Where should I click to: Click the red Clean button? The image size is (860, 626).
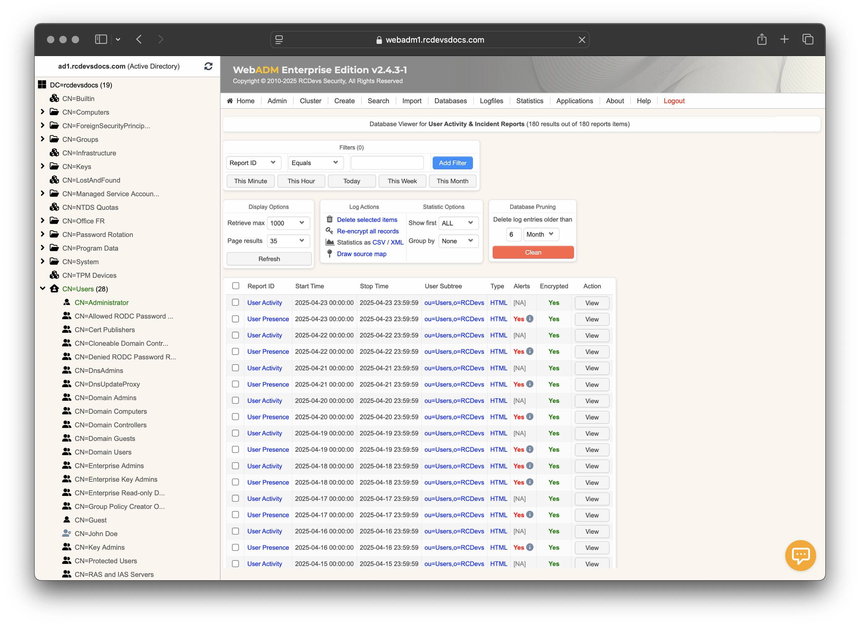coord(533,252)
